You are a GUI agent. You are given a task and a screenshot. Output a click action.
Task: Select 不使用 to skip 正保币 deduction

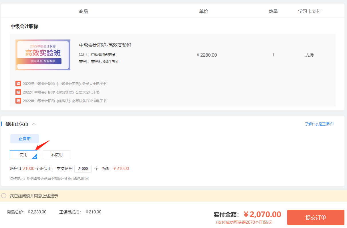click(56, 154)
